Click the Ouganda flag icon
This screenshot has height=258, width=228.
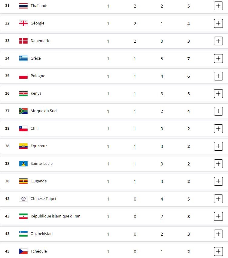(x=23, y=181)
